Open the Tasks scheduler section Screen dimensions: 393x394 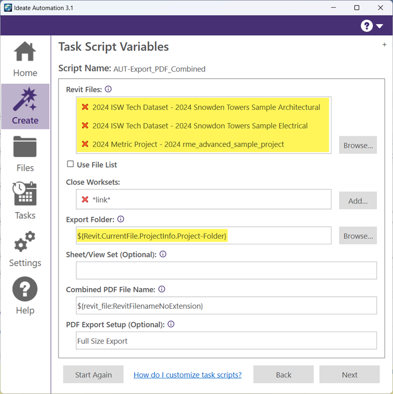click(25, 201)
